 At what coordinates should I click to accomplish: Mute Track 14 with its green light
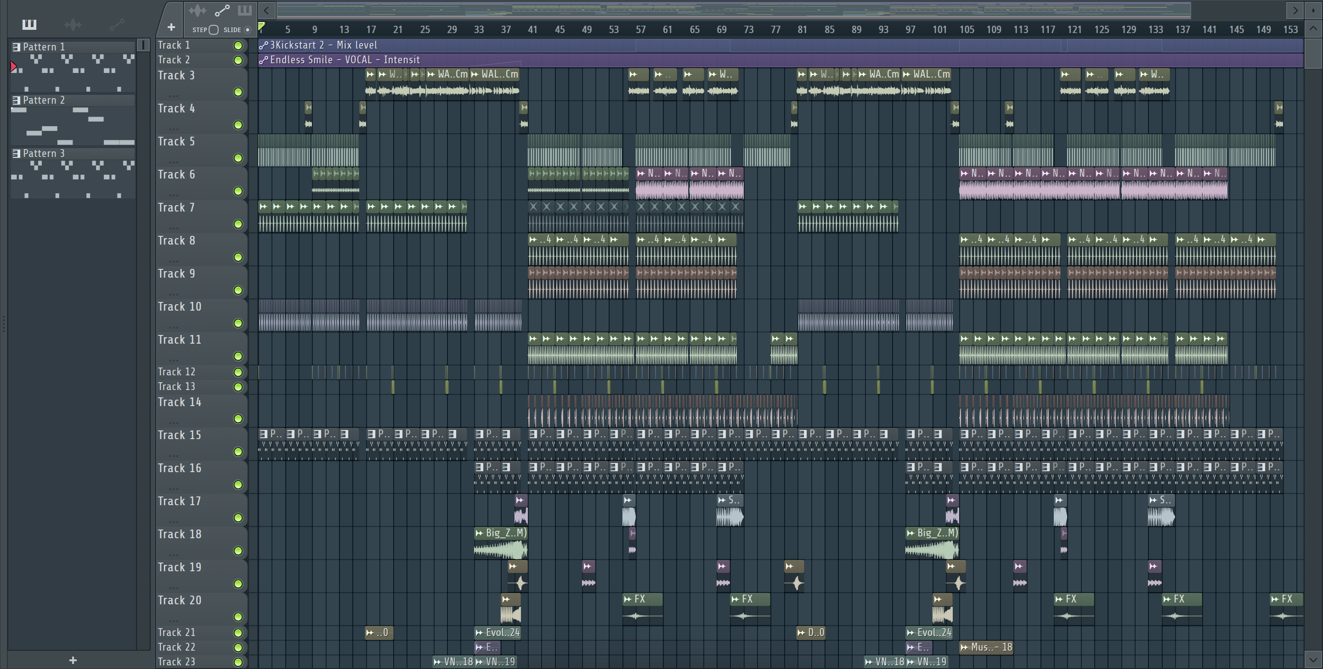click(x=238, y=418)
